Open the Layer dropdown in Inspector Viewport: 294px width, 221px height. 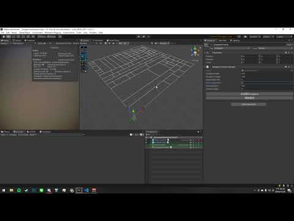click(275, 48)
